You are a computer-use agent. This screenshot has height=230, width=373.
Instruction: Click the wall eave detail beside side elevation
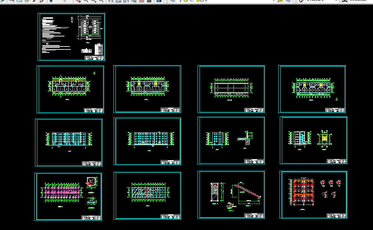click(246, 138)
